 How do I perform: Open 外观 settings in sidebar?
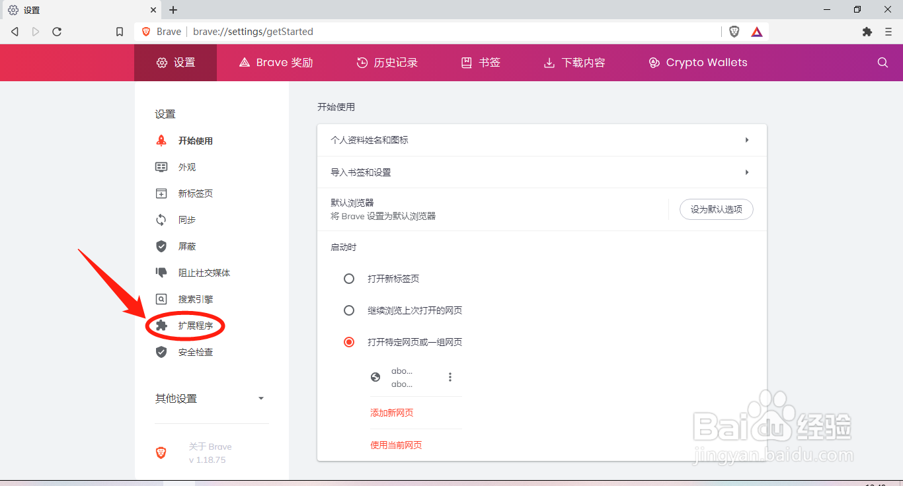pyautogui.click(x=187, y=167)
